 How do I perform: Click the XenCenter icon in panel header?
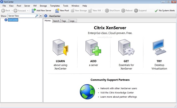46,16
